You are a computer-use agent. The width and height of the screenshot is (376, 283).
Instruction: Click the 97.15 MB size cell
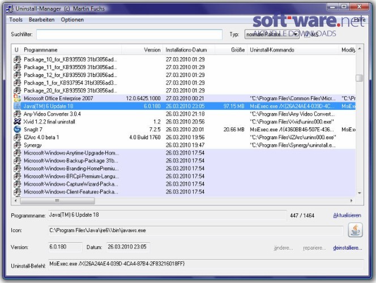(x=234, y=106)
